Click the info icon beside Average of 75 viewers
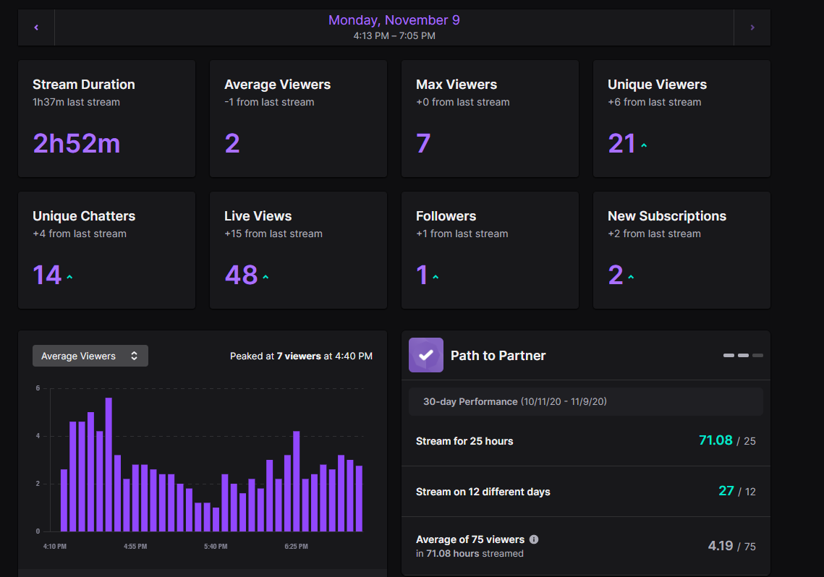The image size is (824, 577). (534, 539)
